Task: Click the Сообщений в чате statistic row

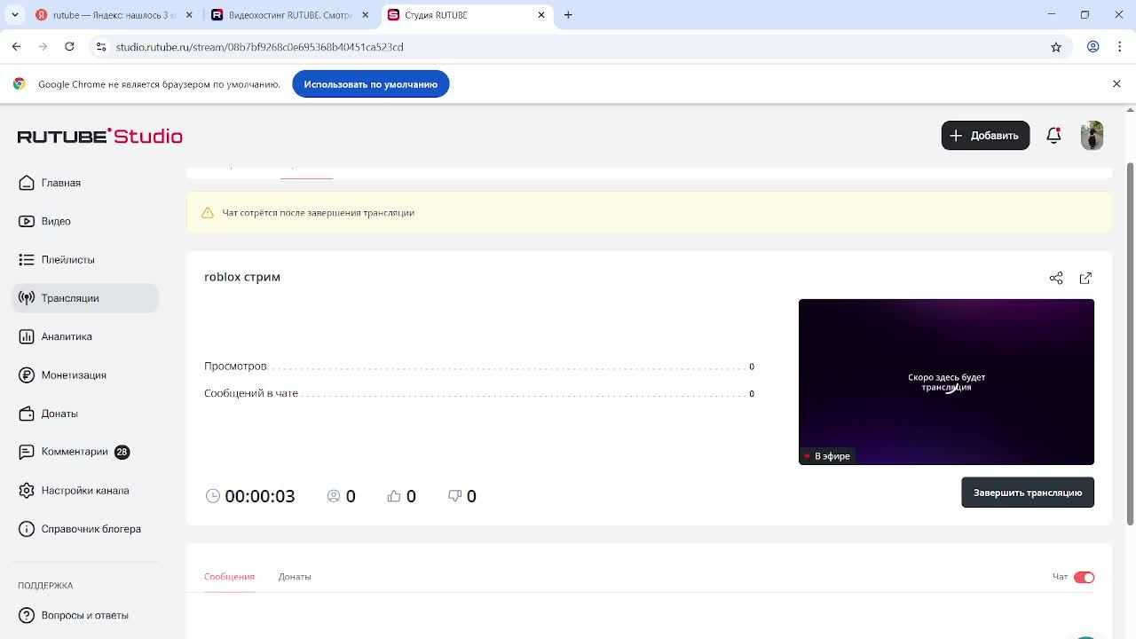Action: (479, 393)
